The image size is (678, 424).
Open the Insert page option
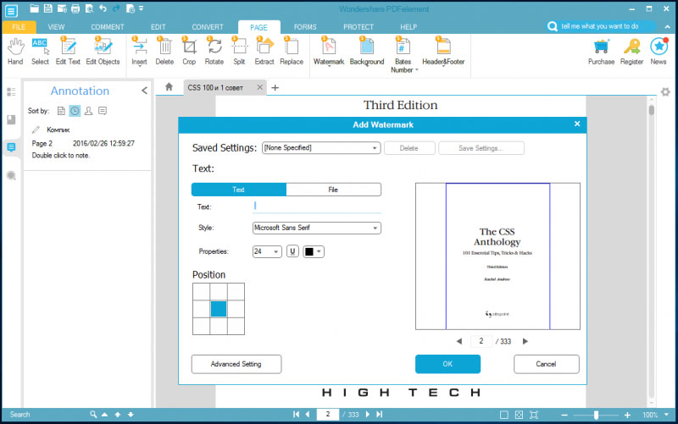coord(139,52)
